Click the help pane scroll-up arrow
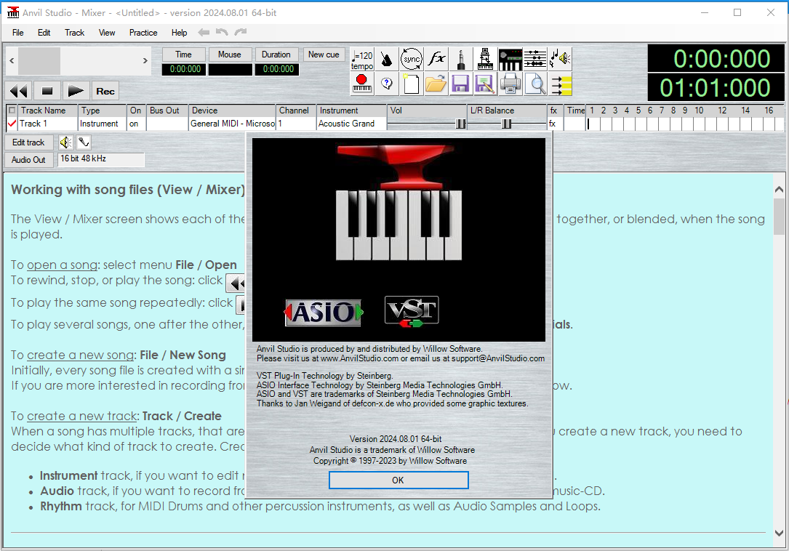Viewport: 789px width, 551px height. tap(779, 189)
